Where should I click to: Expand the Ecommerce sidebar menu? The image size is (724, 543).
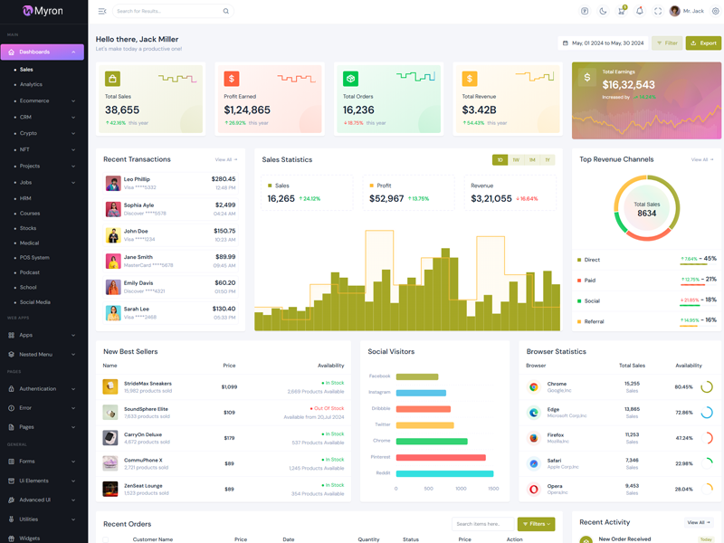(43, 100)
